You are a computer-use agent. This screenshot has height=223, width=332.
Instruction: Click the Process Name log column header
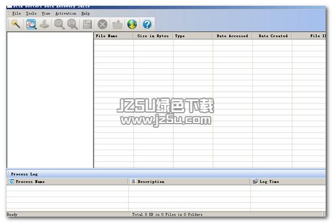[68, 182]
